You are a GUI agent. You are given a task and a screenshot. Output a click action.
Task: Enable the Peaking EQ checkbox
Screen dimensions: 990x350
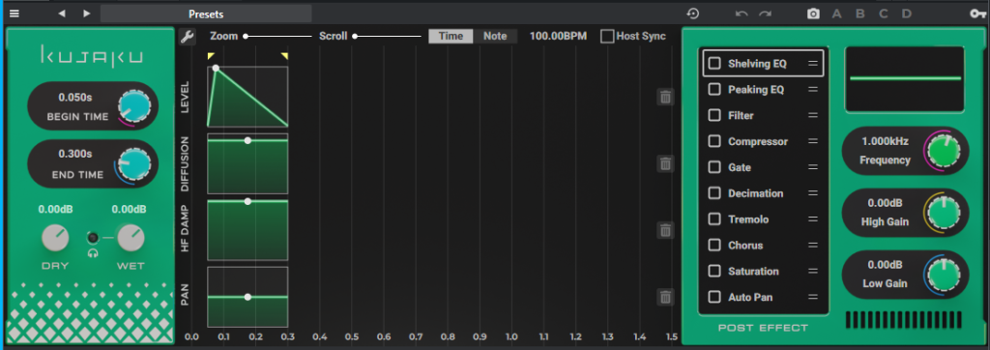(x=714, y=89)
